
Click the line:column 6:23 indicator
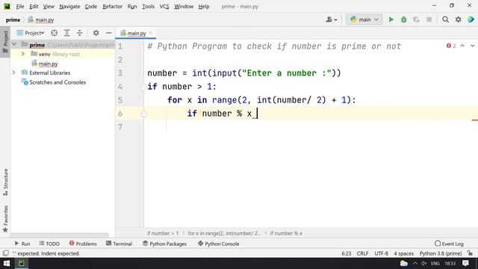pyautogui.click(x=347, y=253)
